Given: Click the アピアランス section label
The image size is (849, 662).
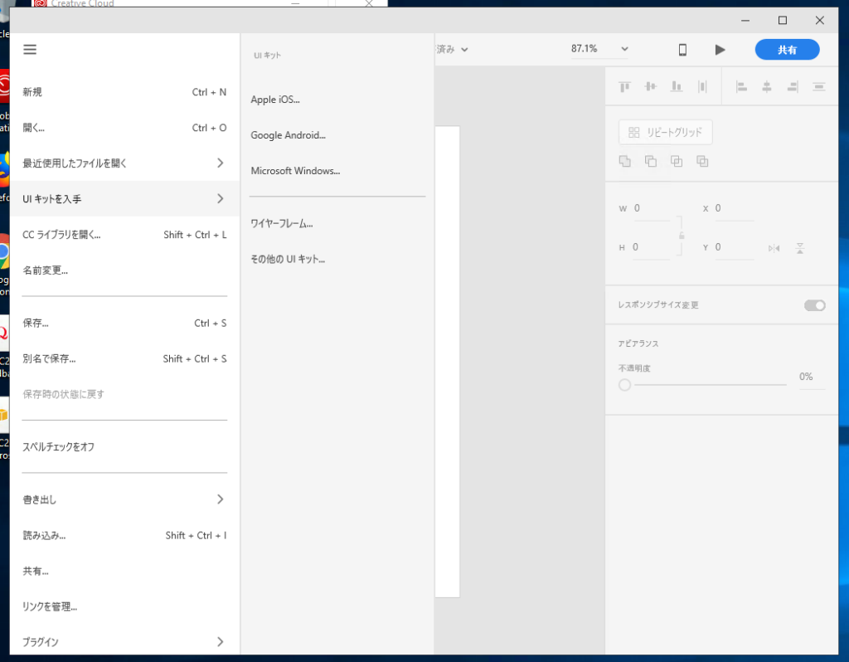Looking at the screenshot, I should [x=638, y=343].
